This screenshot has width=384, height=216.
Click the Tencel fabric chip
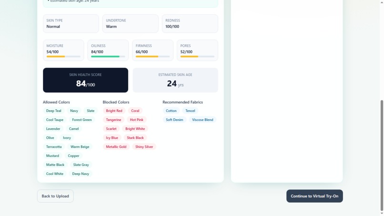click(x=190, y=111)
